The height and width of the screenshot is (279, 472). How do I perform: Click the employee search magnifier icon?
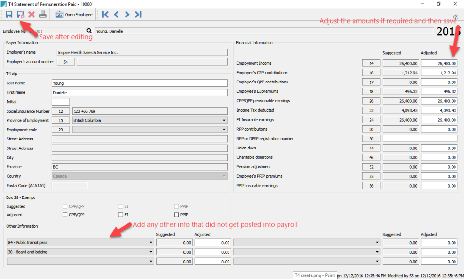click(88, 30)
